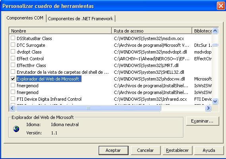Click the Versión 1.1 value
Viewport: 226px width, 159px height.
point(54,133)
